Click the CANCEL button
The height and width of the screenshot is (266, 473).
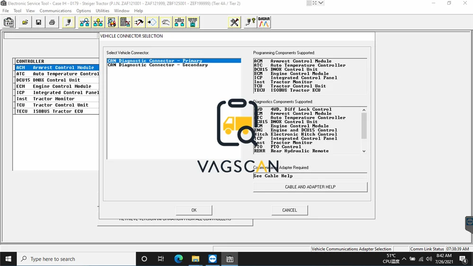(x=289, y=210)
